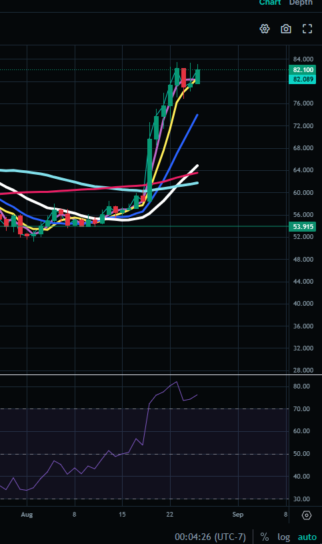Enter fullscreen chart mode

click(x=307, y=29)
